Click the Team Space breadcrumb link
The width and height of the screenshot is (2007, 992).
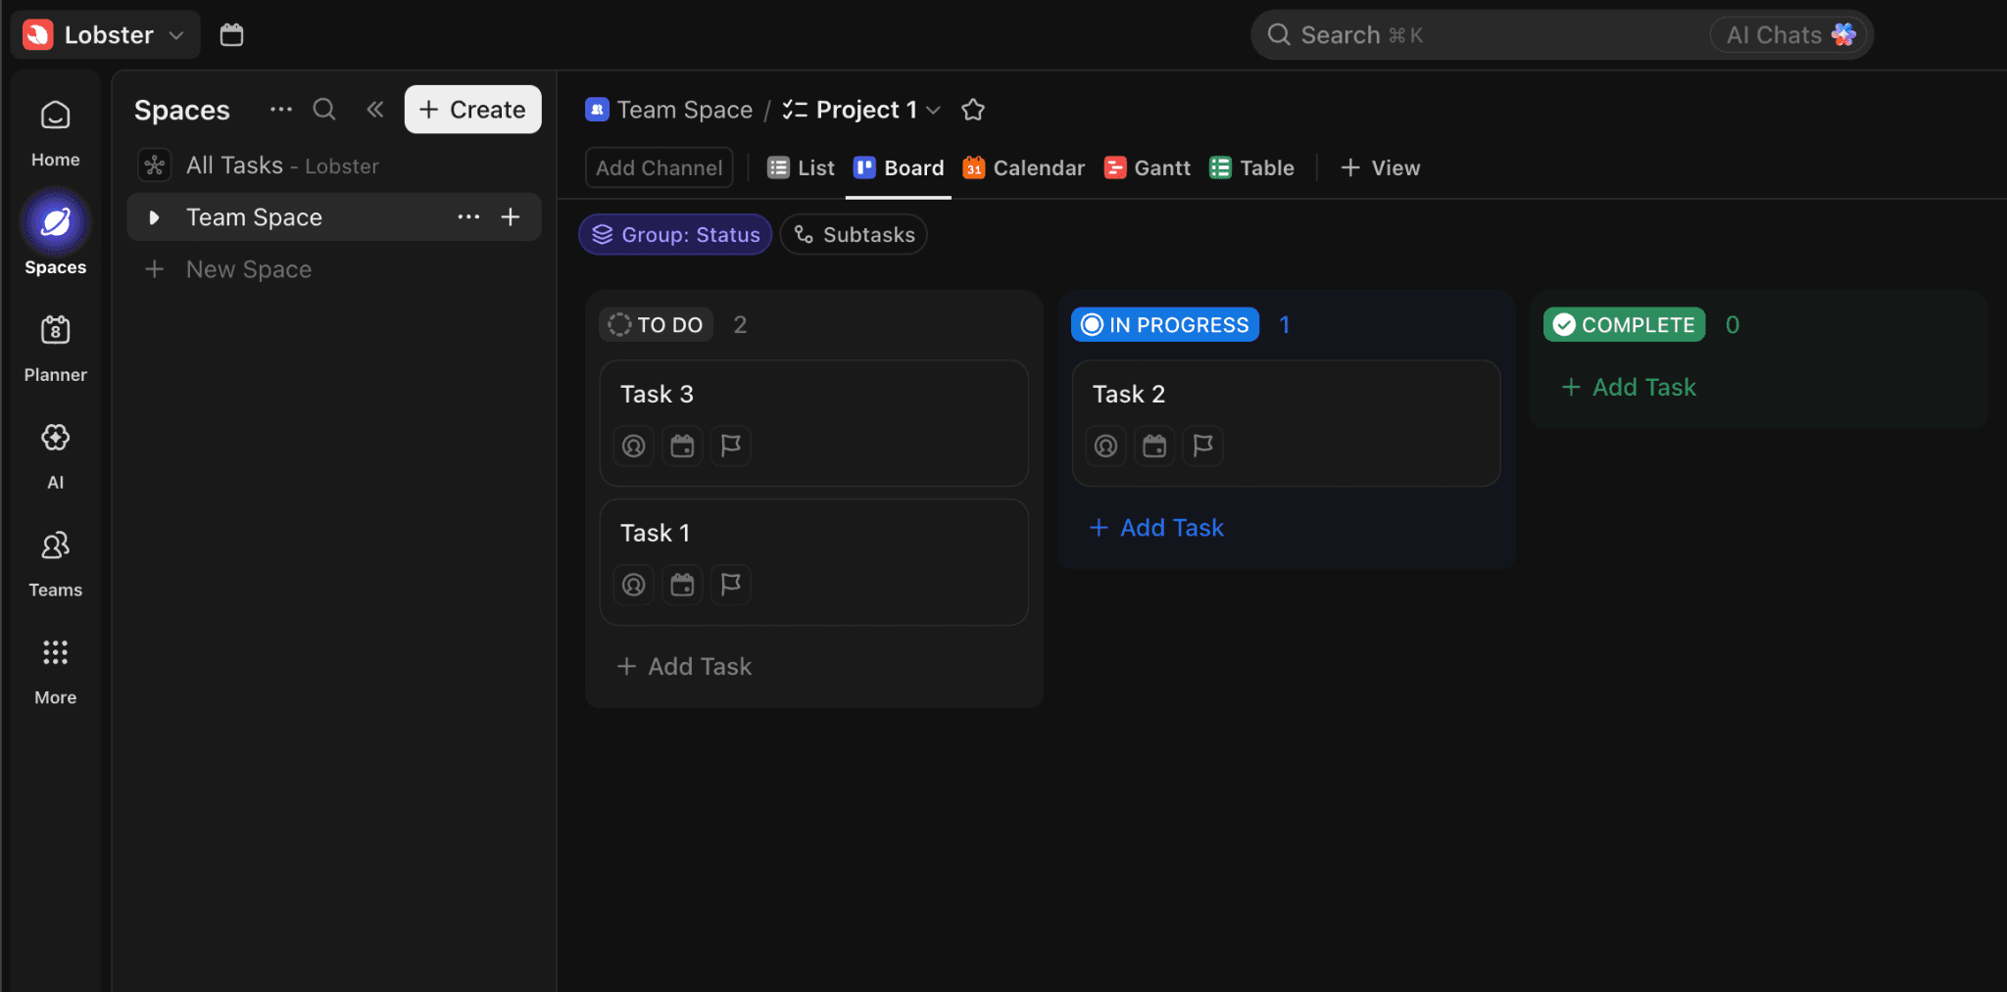click(685, 110)
